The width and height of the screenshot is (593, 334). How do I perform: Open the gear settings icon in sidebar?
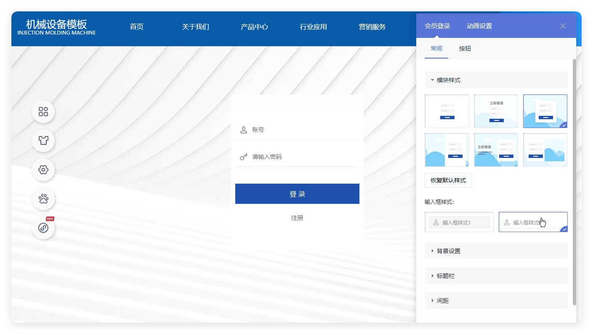[x=43, y=170]
